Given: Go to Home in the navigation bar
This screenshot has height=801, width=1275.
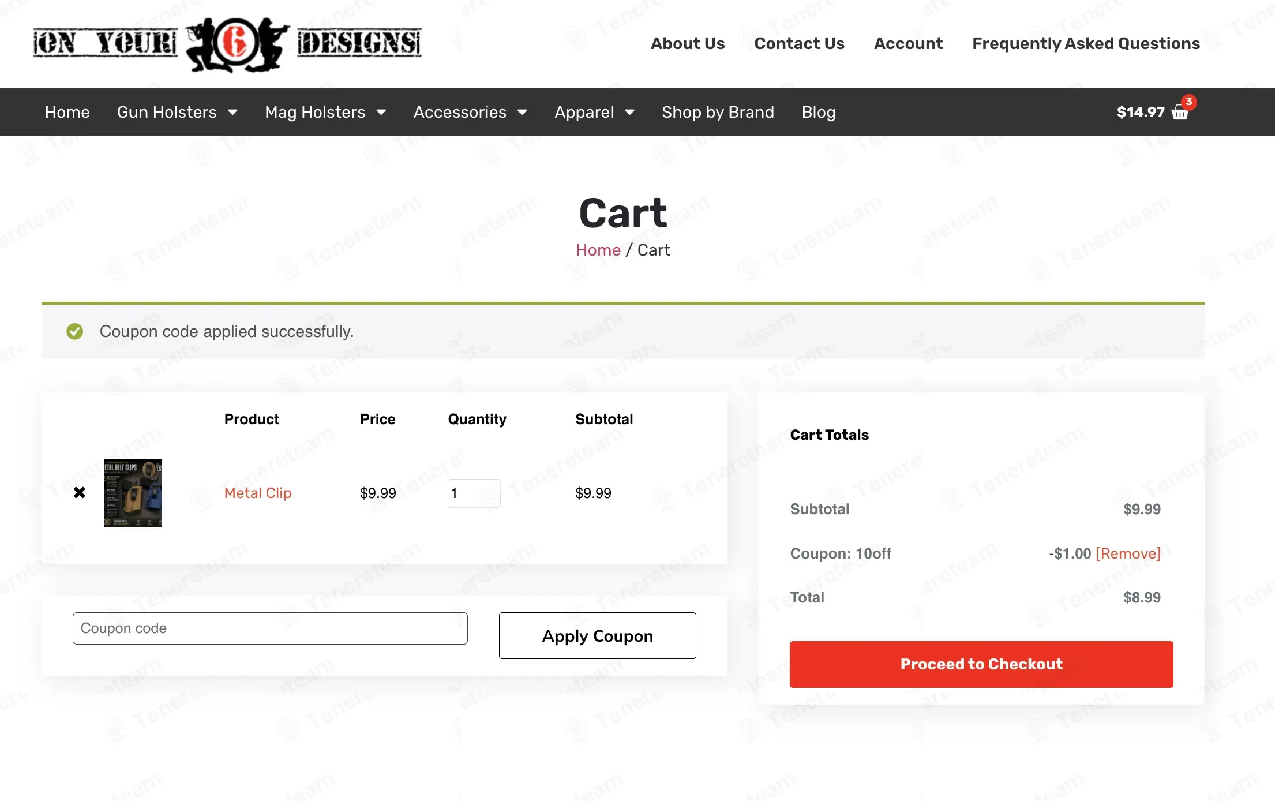Looking at the screenshot, I should (x=67, y=112).
